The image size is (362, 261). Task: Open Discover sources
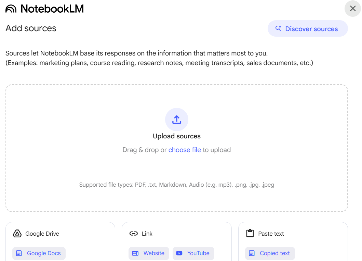click(x=308, y=28)
